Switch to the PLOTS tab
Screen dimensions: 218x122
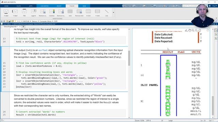pos(19,6)
